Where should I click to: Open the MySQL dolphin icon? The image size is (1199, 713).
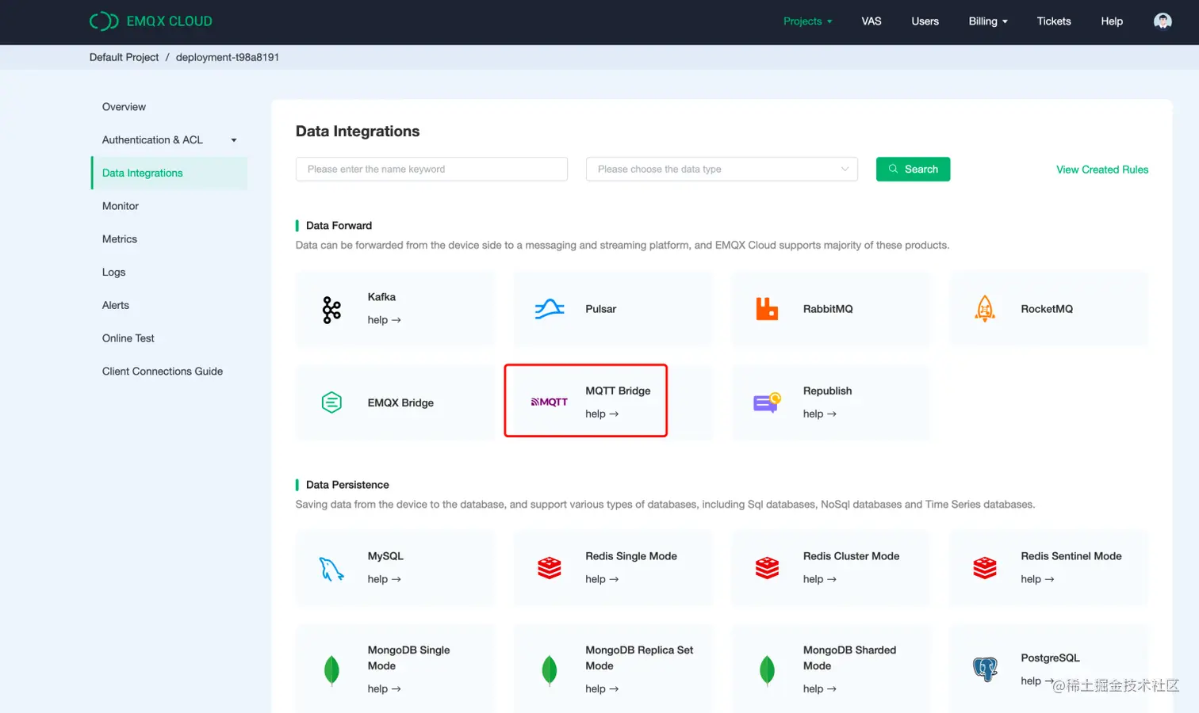(331, 568)
